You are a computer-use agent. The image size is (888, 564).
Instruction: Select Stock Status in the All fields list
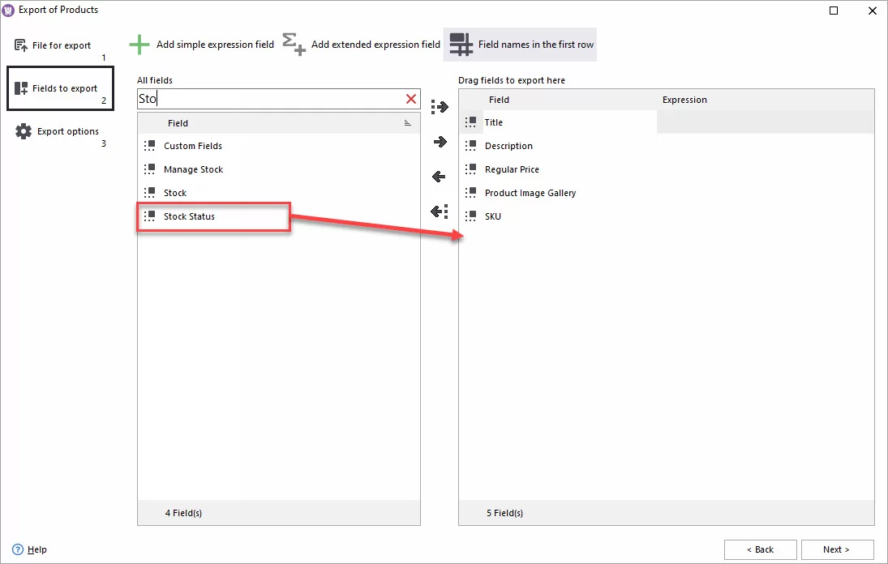point(189,216)
